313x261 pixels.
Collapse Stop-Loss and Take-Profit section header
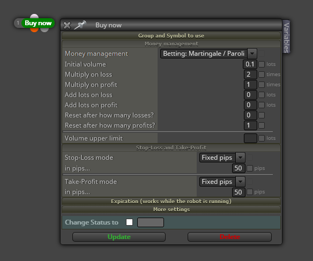(172, 148)
